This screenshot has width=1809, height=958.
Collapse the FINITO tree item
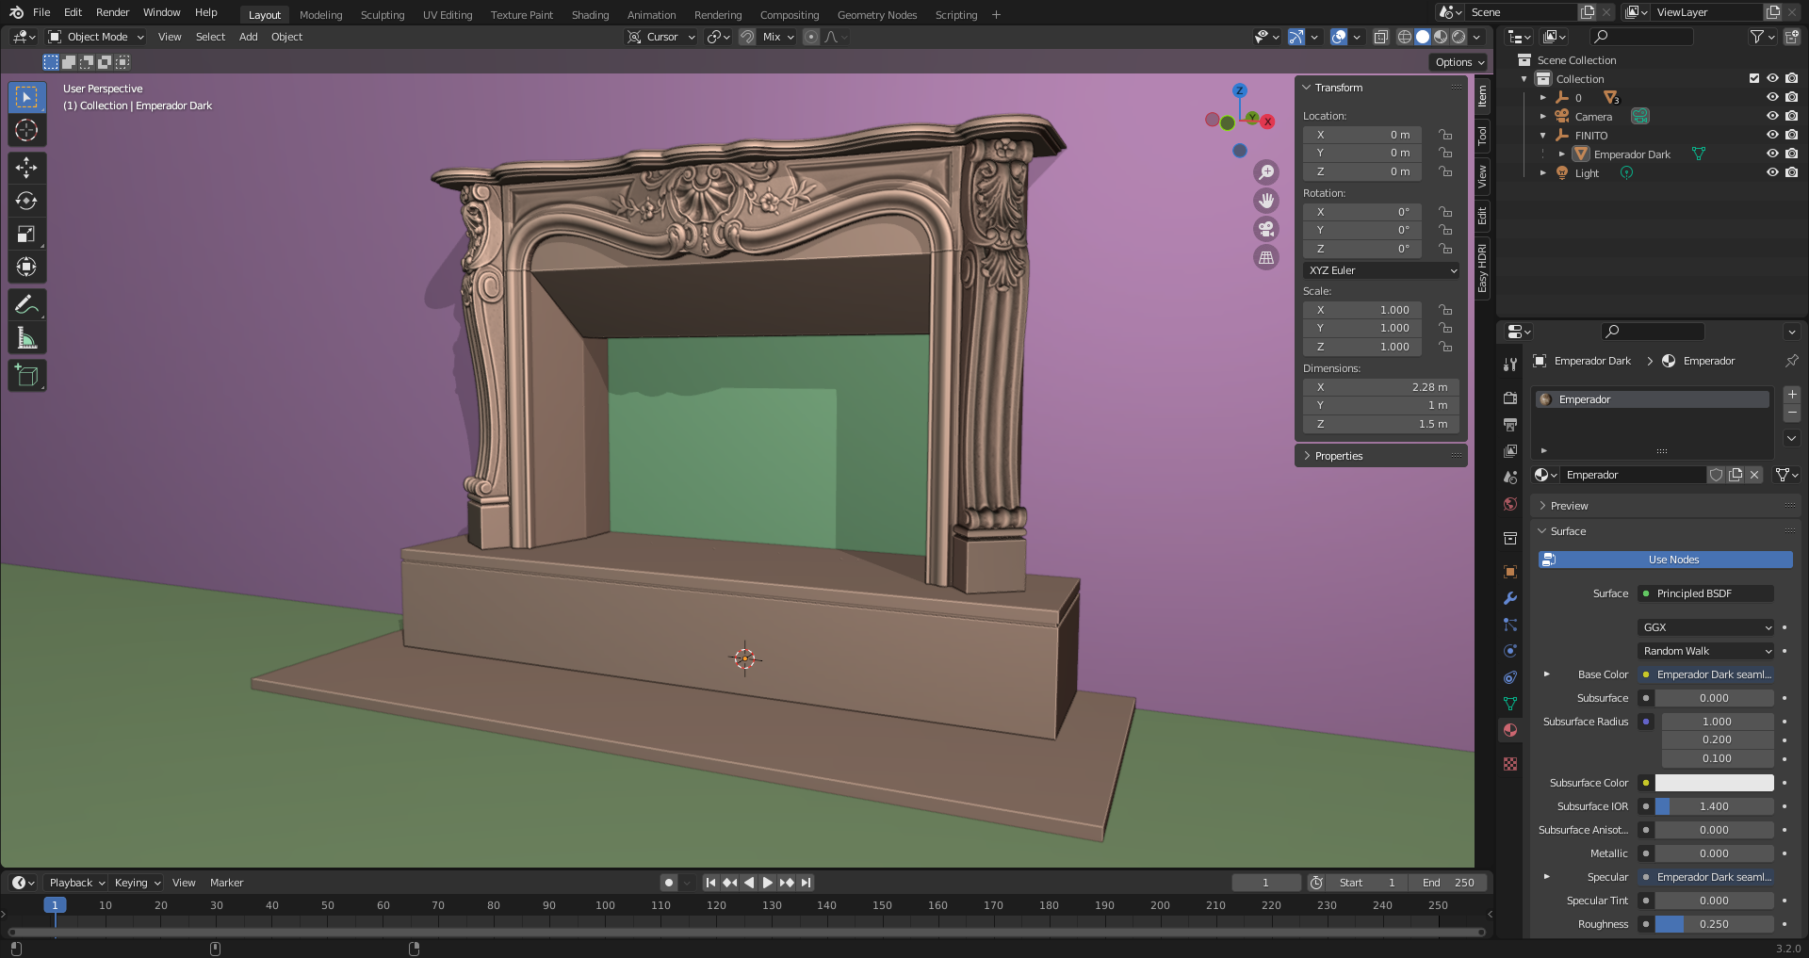click(1542, 136)
